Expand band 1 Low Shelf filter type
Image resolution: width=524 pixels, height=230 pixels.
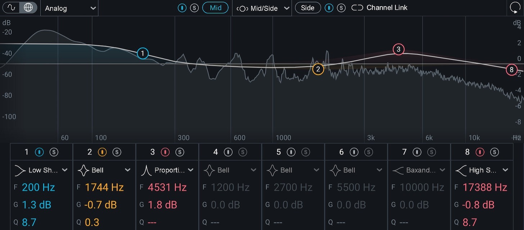[x=41, y=170]
